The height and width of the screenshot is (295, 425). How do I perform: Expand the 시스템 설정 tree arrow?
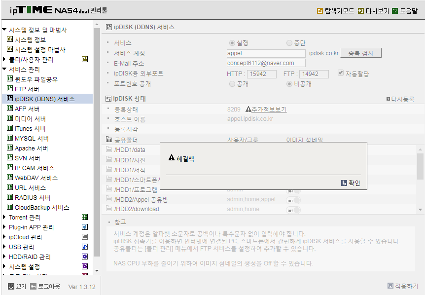4,266
